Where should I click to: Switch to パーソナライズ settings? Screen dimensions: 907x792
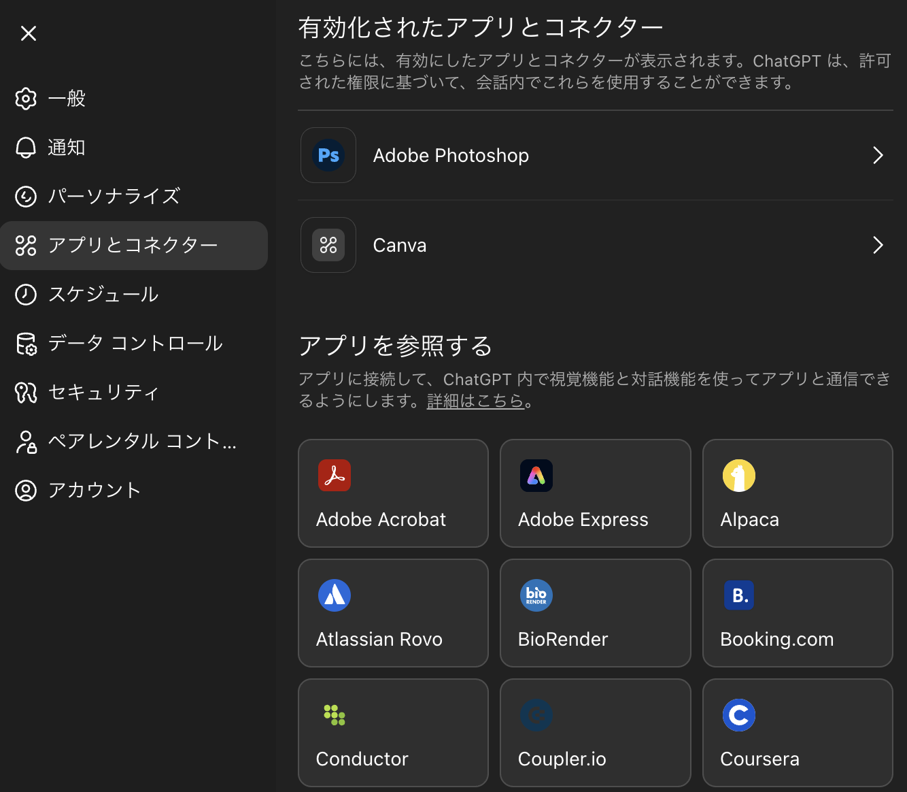(114, 197)
